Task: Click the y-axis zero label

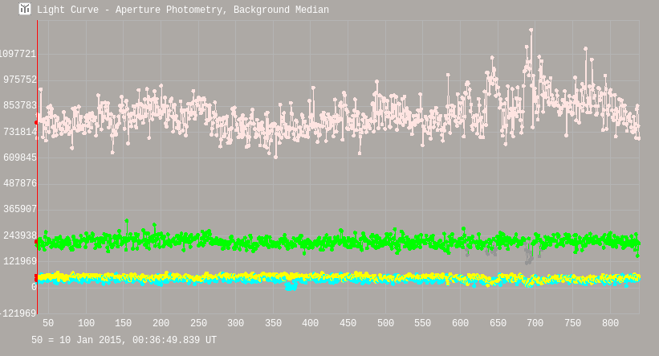Action: [x=34, y=287]
